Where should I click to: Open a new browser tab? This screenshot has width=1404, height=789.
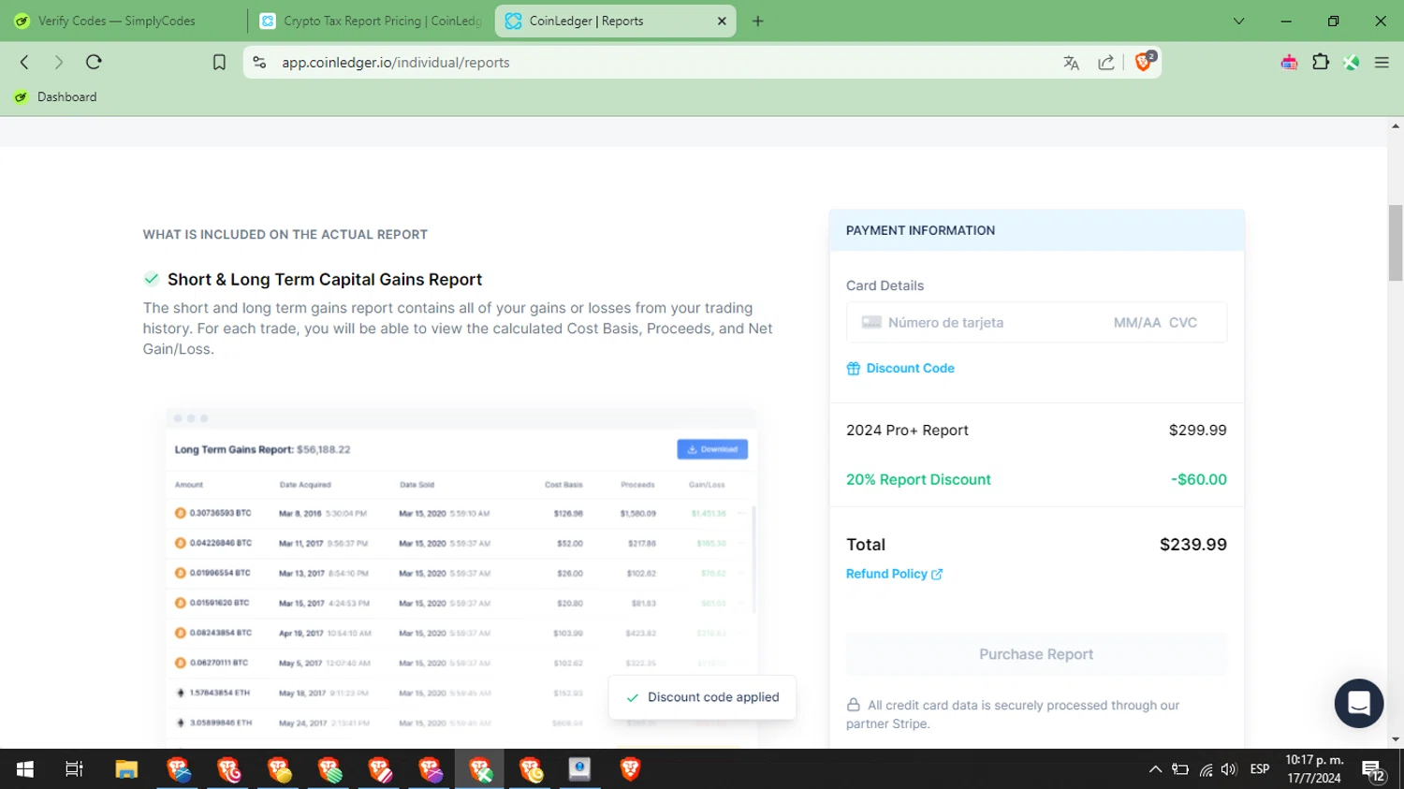tap(758, 21)
